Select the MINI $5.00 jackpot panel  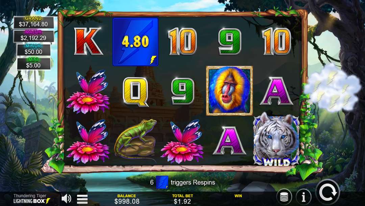point(33,63)
